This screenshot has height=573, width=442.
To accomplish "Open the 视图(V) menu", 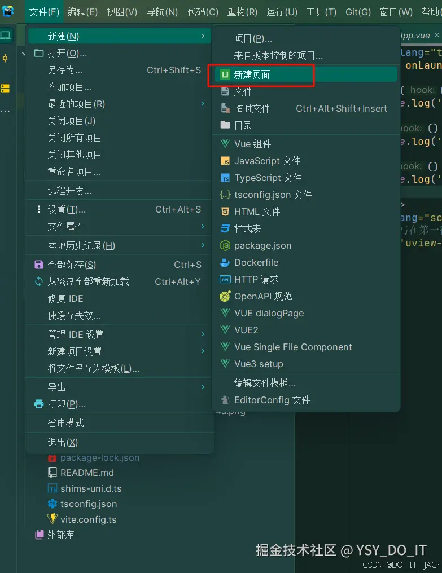I will pyautogui.click(x=121, y=12).
